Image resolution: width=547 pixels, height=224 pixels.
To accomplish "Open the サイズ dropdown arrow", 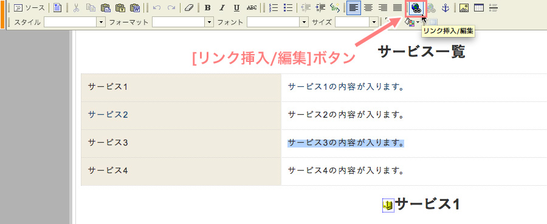I will point(374,22).
